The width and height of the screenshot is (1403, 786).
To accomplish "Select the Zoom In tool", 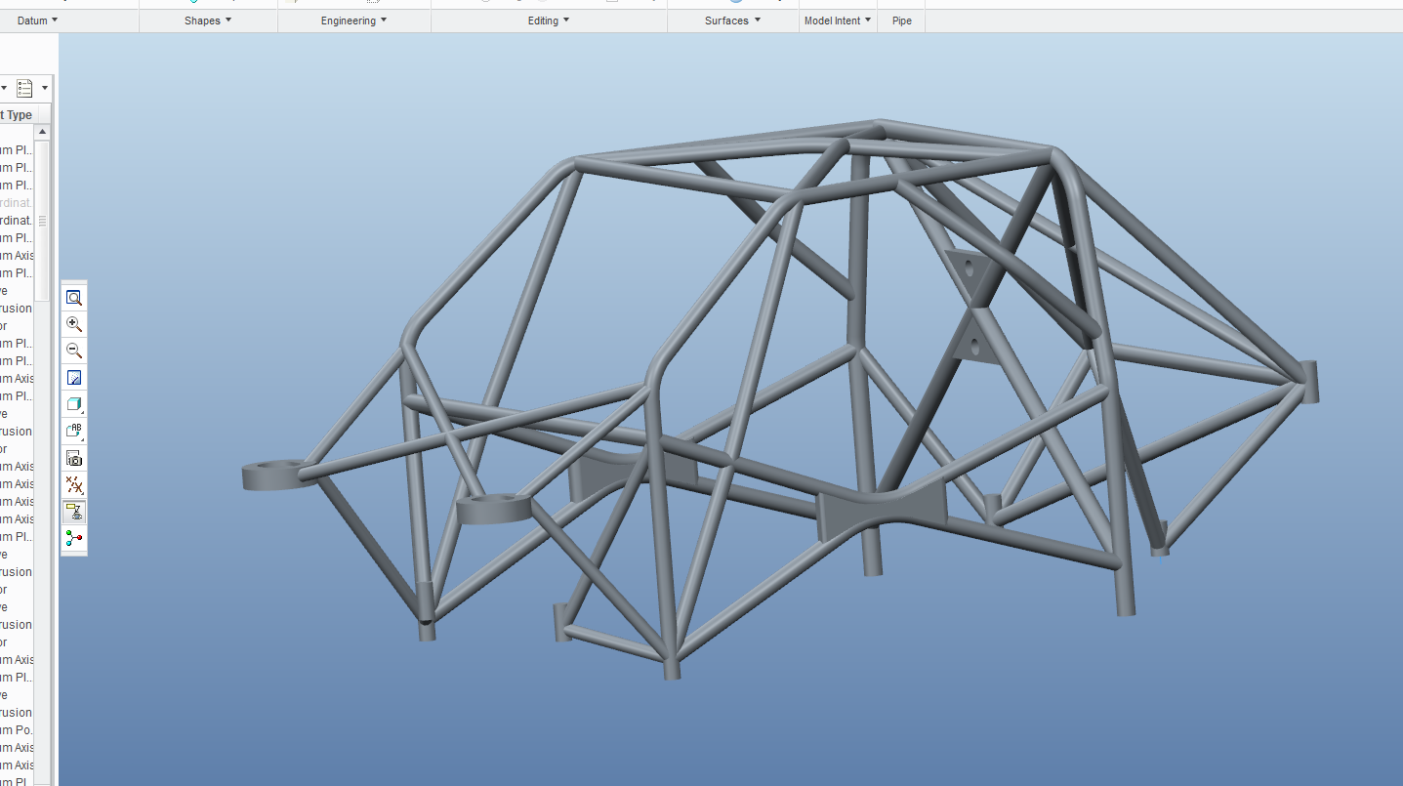I will (74, 323).
